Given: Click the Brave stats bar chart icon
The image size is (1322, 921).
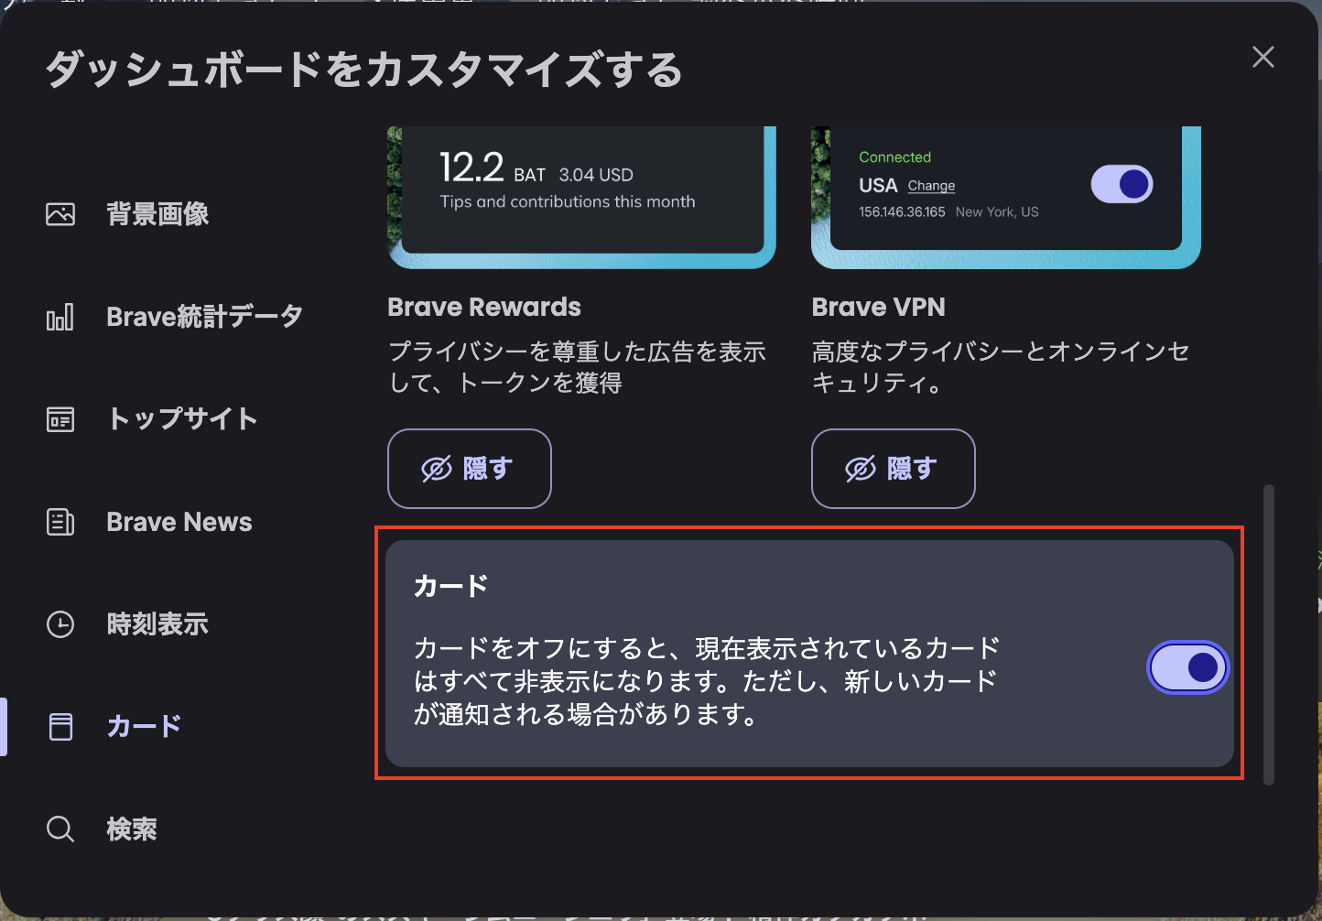Looking at the screenshot, I should (60, 317).
